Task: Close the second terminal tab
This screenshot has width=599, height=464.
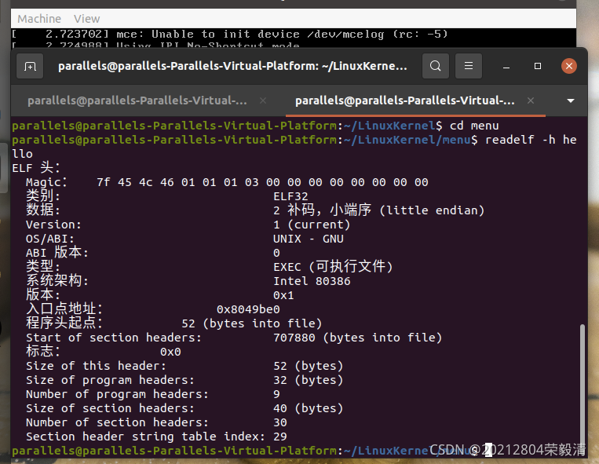Action: tap(530, 100)
